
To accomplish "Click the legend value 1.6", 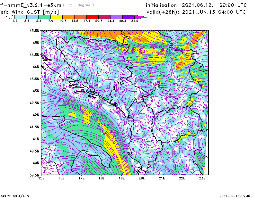I will 15,21.
